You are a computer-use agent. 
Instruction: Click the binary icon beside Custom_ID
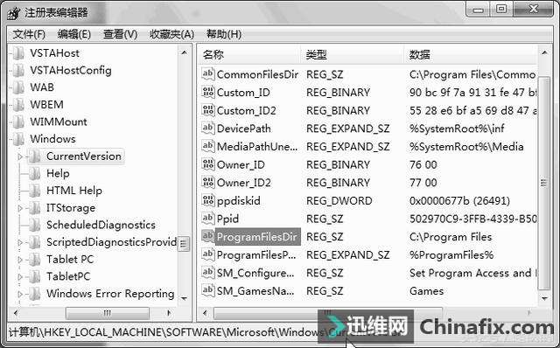208,92
